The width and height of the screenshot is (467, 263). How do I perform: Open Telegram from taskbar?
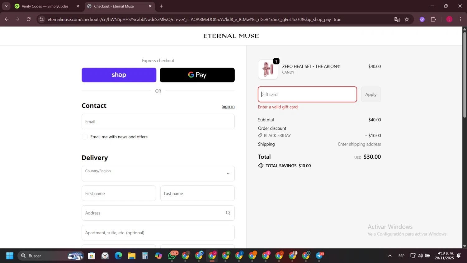click(x=320, y=256)
